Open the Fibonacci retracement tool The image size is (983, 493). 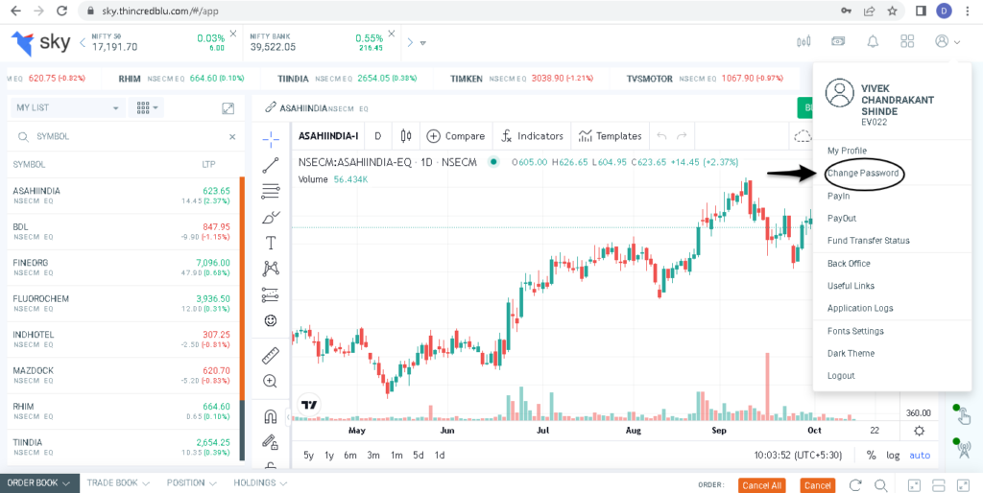271,191
